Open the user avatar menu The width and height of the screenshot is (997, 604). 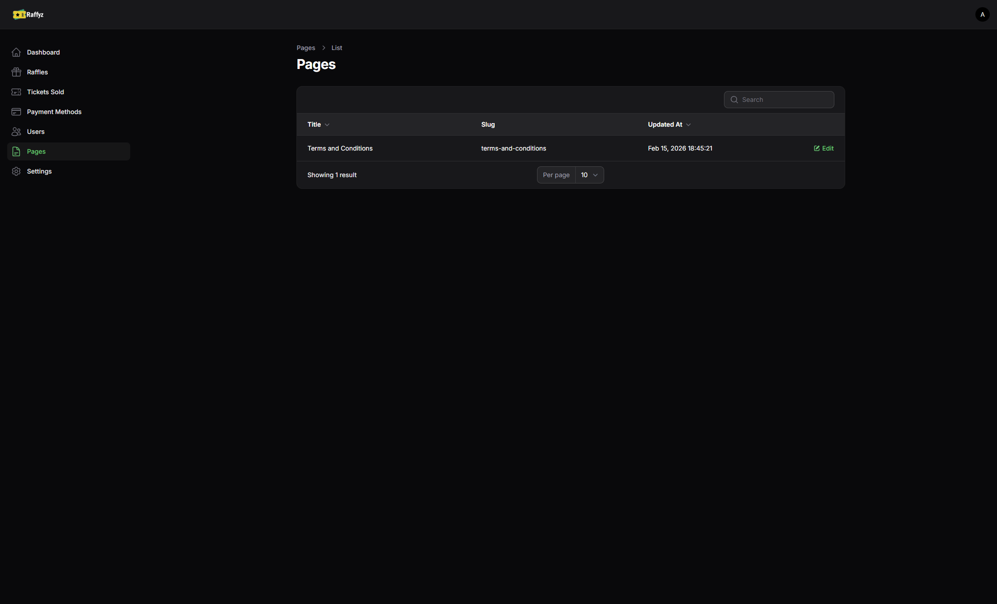pyautogui.click(x=982, y=14)
